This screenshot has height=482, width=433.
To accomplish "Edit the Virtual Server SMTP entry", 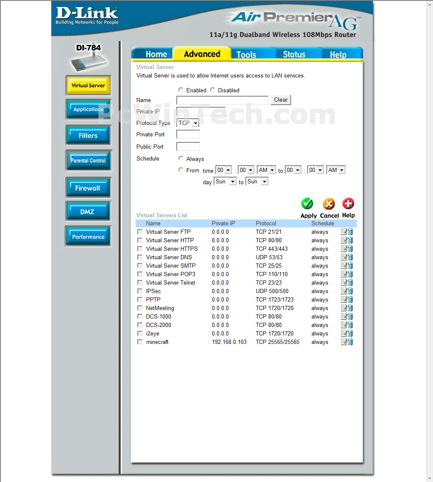I will [x=344, y=266].
